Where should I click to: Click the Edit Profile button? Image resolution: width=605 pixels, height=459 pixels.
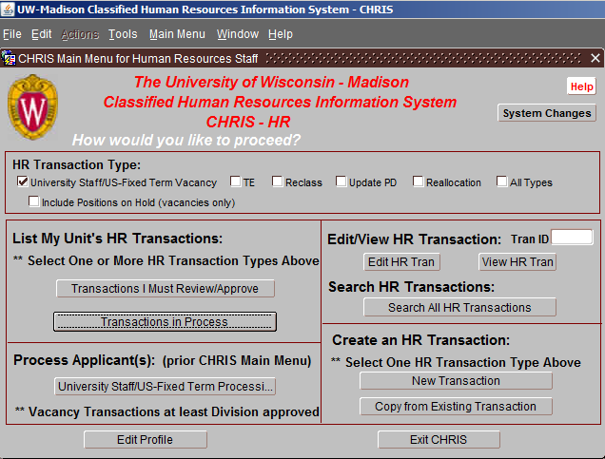click(146, 439)
